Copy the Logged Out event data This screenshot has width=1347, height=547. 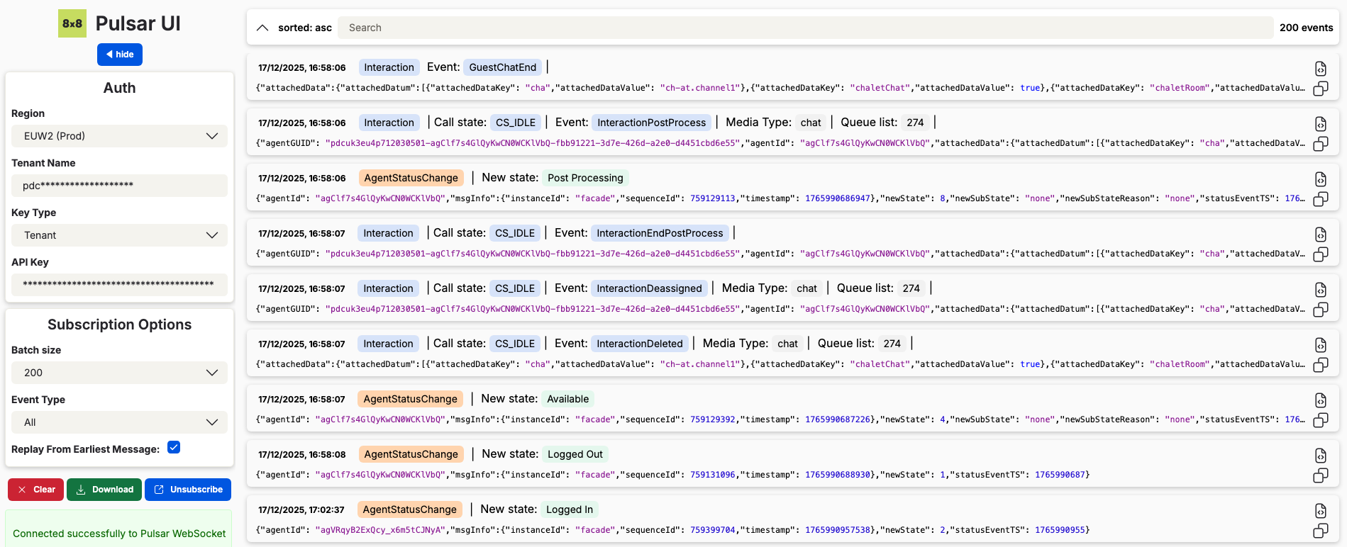1320,475
